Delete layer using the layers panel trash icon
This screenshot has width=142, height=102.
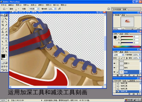pos(137,75)
